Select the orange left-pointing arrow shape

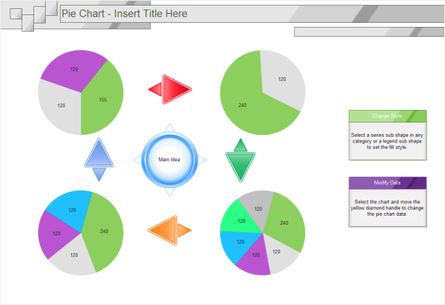170,230
